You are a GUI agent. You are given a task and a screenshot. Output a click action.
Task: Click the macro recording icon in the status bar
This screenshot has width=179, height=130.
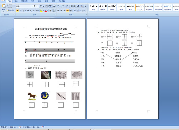(43, 127)
